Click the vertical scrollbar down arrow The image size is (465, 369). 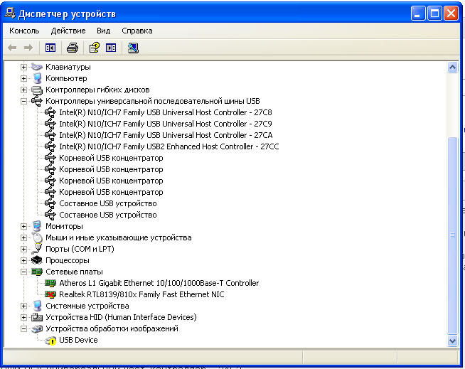[452, 341]
